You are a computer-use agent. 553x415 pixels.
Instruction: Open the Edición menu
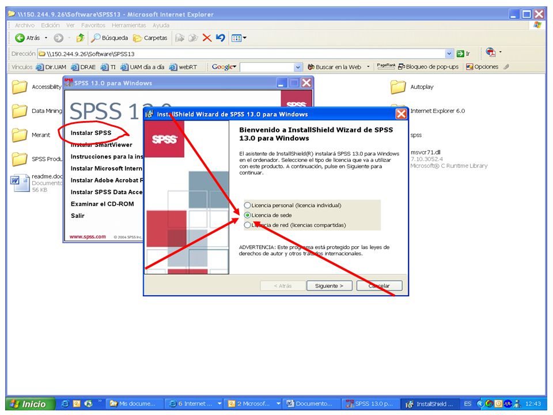point(50,25)
